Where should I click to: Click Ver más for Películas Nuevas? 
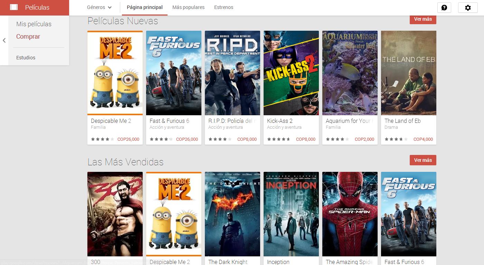point(423,19)
